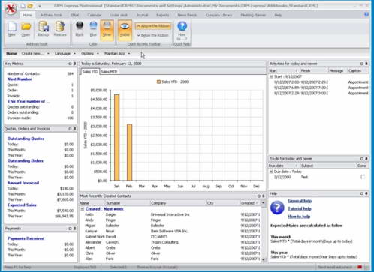374x272 pixels.
Task: Maximize the Quotes, Orders and Invoices panel
Action: tap(70, 129)
